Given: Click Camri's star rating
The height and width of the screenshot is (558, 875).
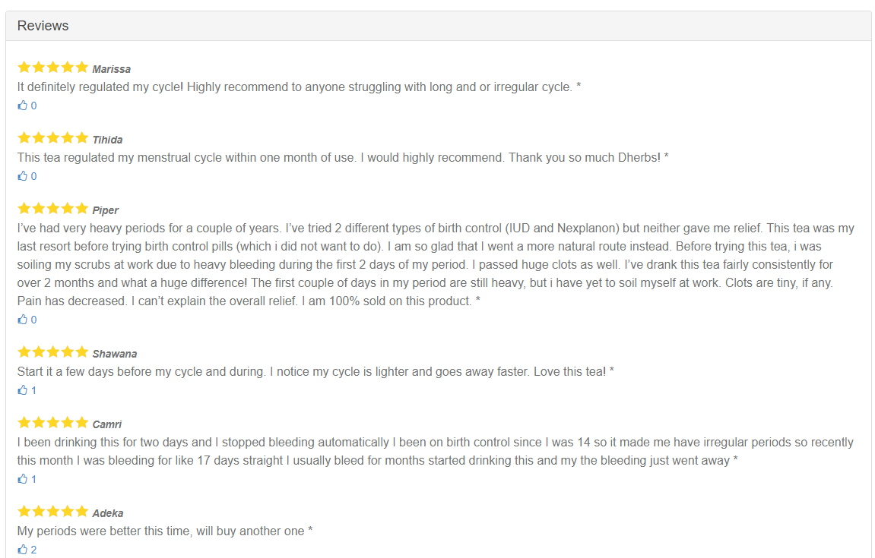Looking at the screenshot, I should [52, 423].
